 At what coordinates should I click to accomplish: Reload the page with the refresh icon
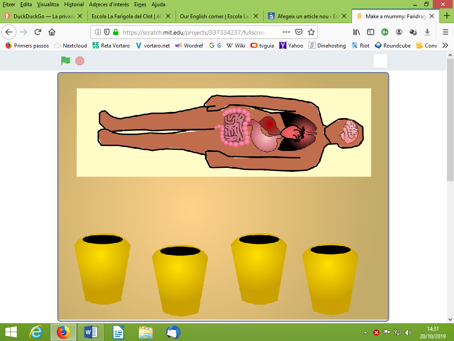point(38,32)
